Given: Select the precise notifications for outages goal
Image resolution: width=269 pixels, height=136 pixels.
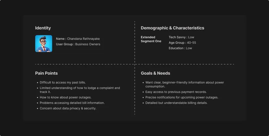Looking at the screenshot, I should 182,97.
